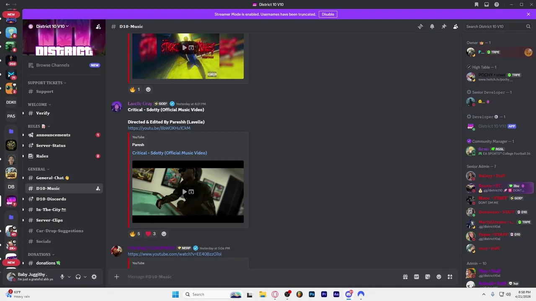The width and height of the screenshot is (536, 301).
Task: Open the PA5 server in server list
Action: [11, 116]
